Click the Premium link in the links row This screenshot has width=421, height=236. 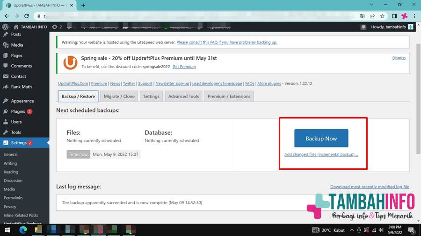[99, 83]
